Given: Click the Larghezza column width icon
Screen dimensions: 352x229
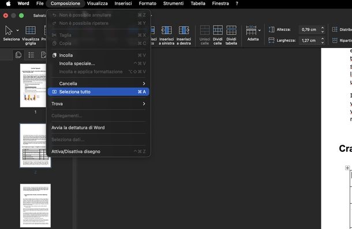Looking at the screenshot, I should click(271, 40).
